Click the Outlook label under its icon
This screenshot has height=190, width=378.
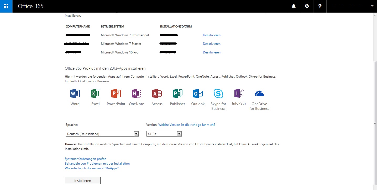point(198,104)
